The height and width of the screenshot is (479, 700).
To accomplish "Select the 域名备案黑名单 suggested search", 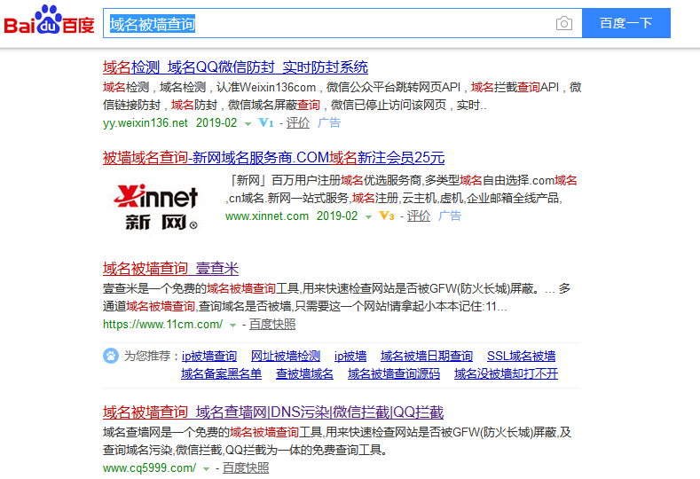I will click(x=221, y=373).
